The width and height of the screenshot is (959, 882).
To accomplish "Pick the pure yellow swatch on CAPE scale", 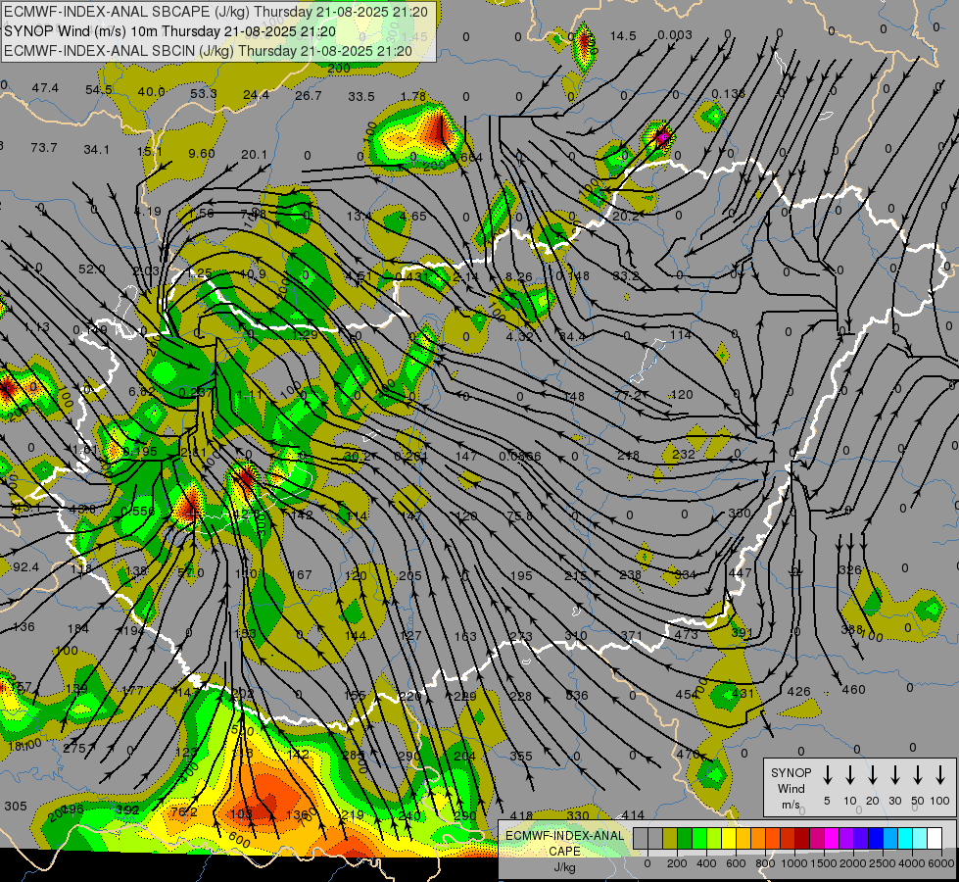I will coord(729,839).
